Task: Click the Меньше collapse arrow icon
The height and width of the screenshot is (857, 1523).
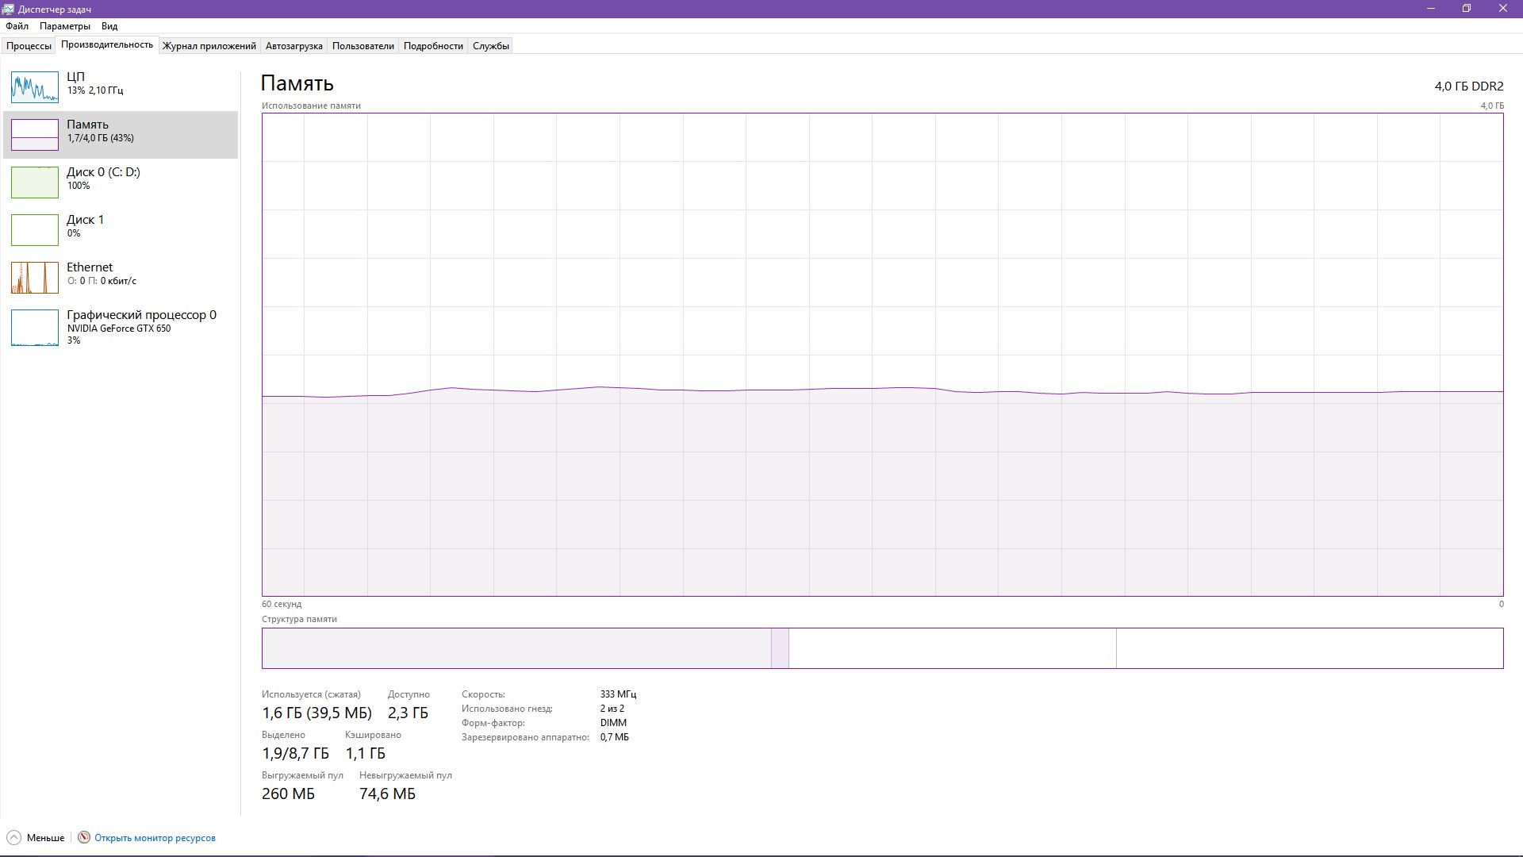Action: click(x=13, y=838)
